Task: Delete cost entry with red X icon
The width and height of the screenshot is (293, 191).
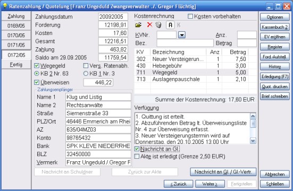Action: tap(149, 25)
